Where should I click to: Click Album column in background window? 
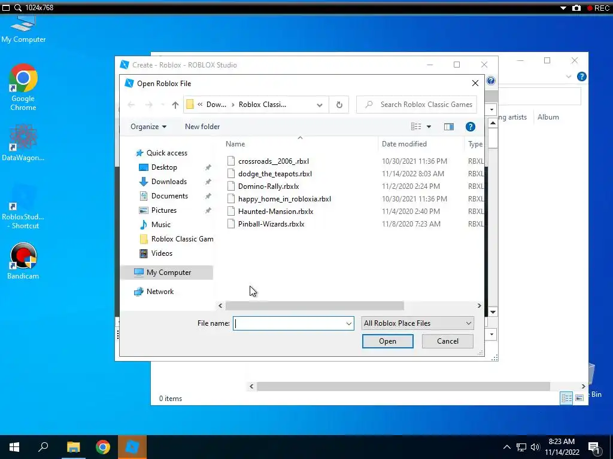pyautogui.click(x=548, y=117)
